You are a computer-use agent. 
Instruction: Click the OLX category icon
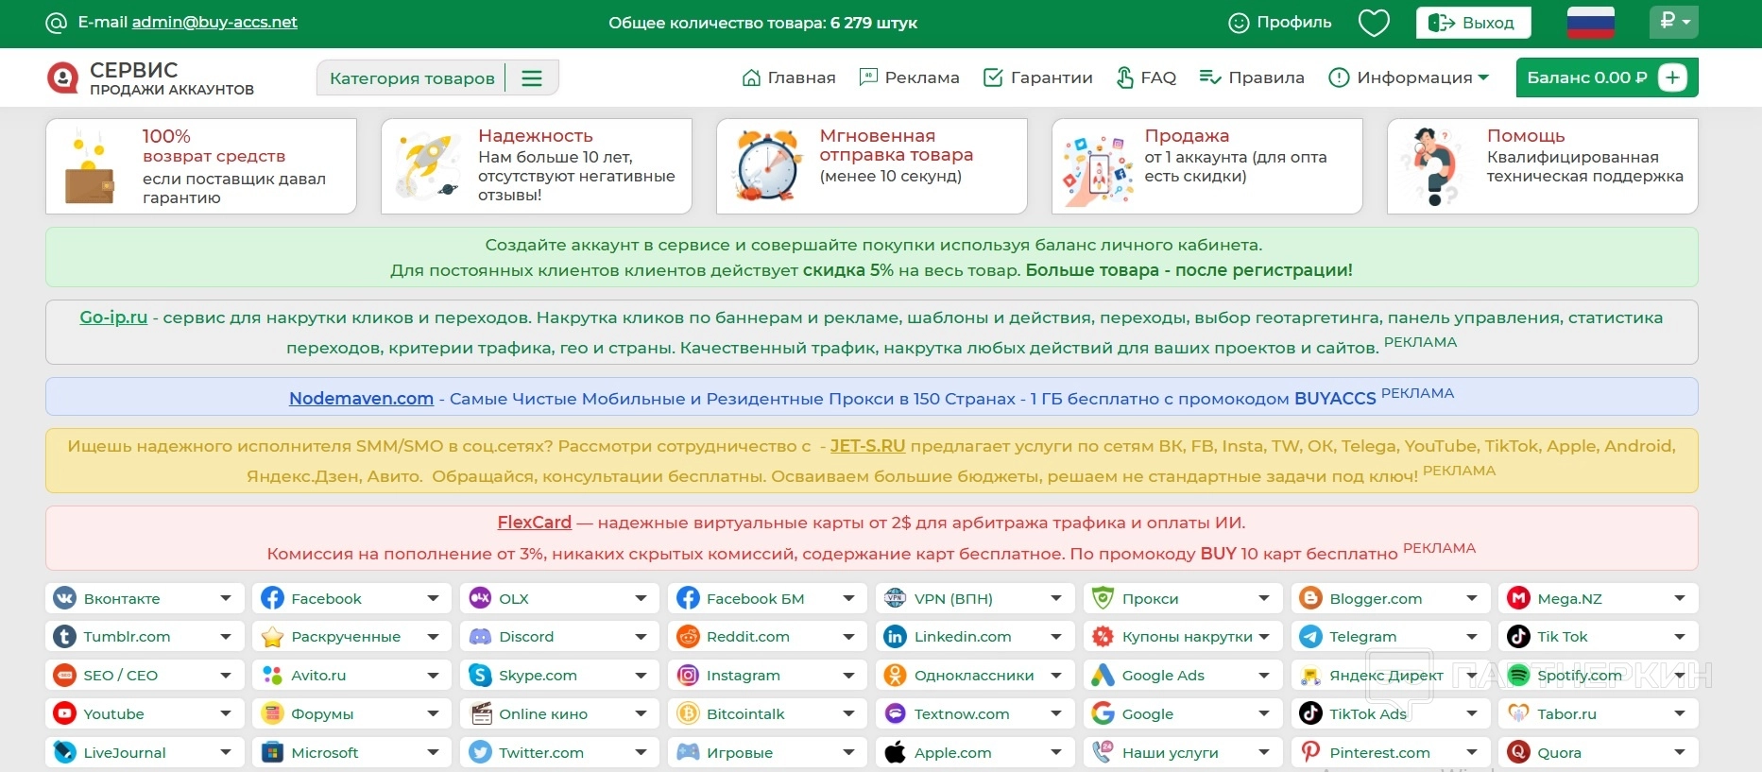coord(480,598)
